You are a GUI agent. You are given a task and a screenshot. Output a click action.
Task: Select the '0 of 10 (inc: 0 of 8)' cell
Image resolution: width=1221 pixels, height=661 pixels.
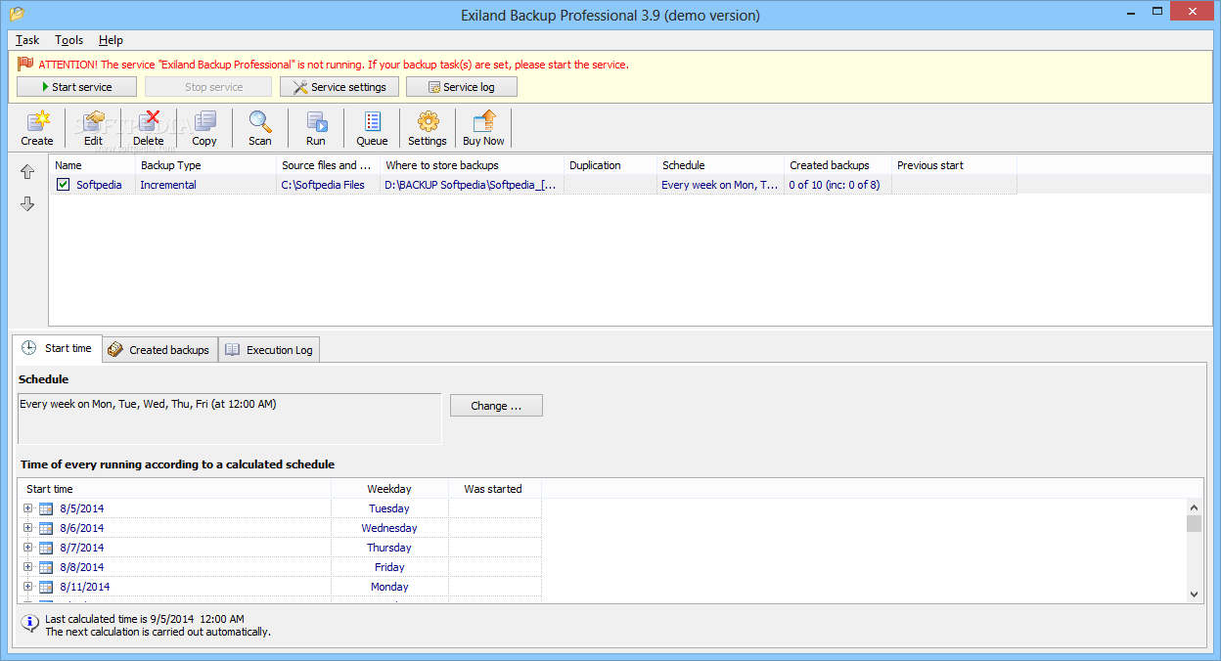pyautogui.click(x=837, y=185)
